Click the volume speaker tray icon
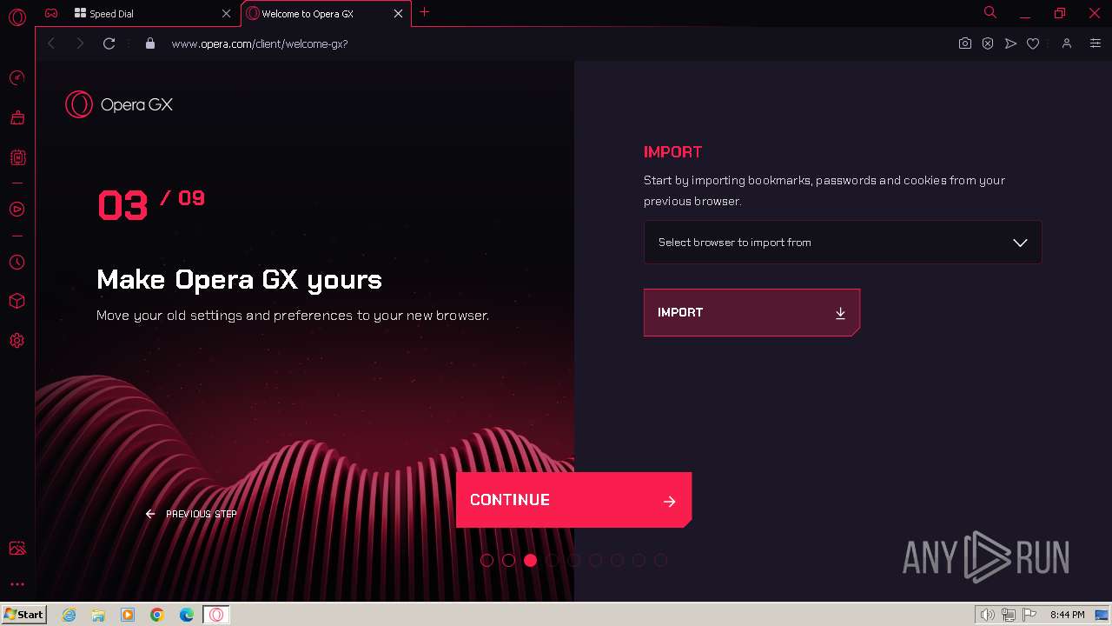This screenshot has height=626, width=1112. click(987, 615)
